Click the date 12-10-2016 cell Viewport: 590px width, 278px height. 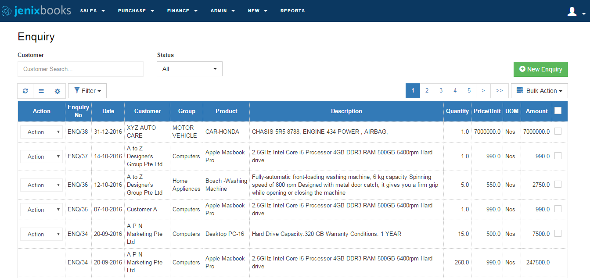tap(108, 185)
